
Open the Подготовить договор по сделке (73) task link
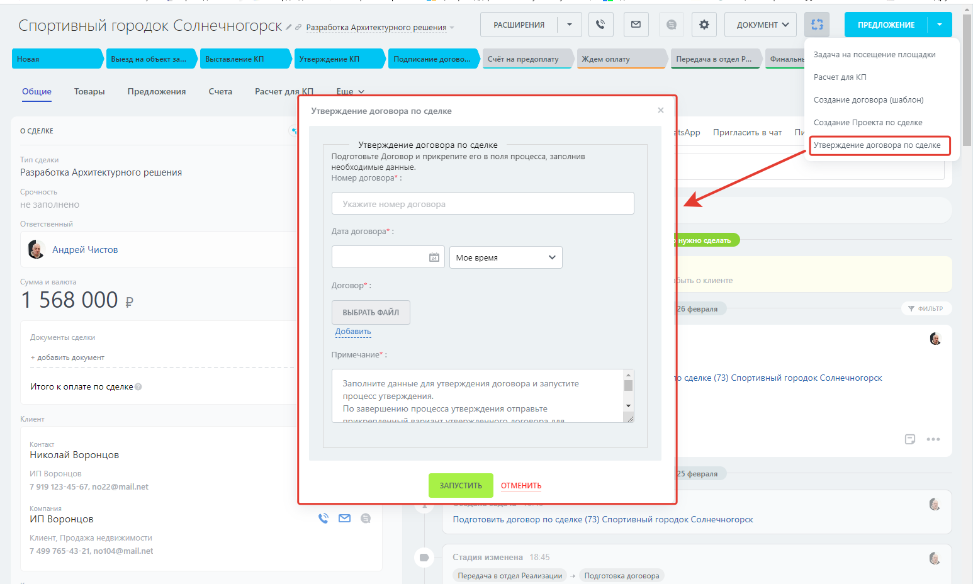603,519
